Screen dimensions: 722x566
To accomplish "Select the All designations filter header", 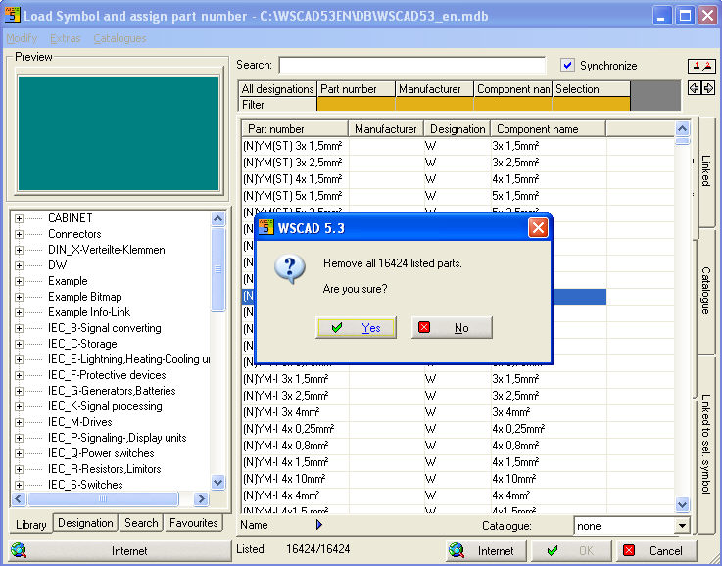I will pos(277,89).
